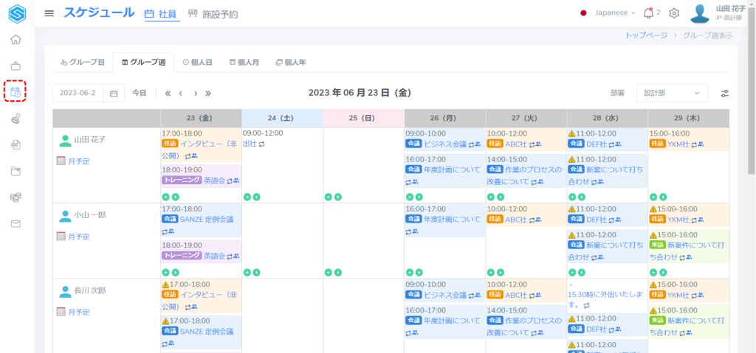Open the mail icon in sidebar

pyautogui.click(x=16, y=223)
